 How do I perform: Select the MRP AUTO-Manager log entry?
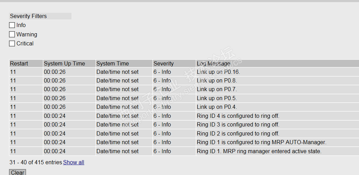click(x=261, y=142)
